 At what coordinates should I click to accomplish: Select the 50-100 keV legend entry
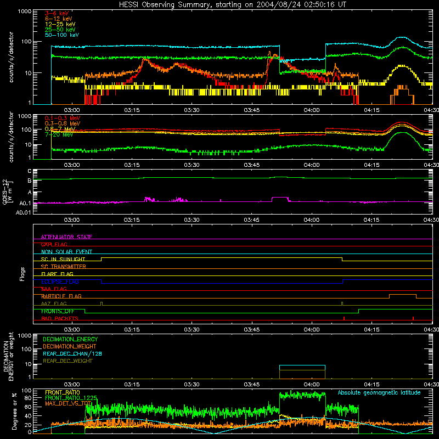coord(62,35)
